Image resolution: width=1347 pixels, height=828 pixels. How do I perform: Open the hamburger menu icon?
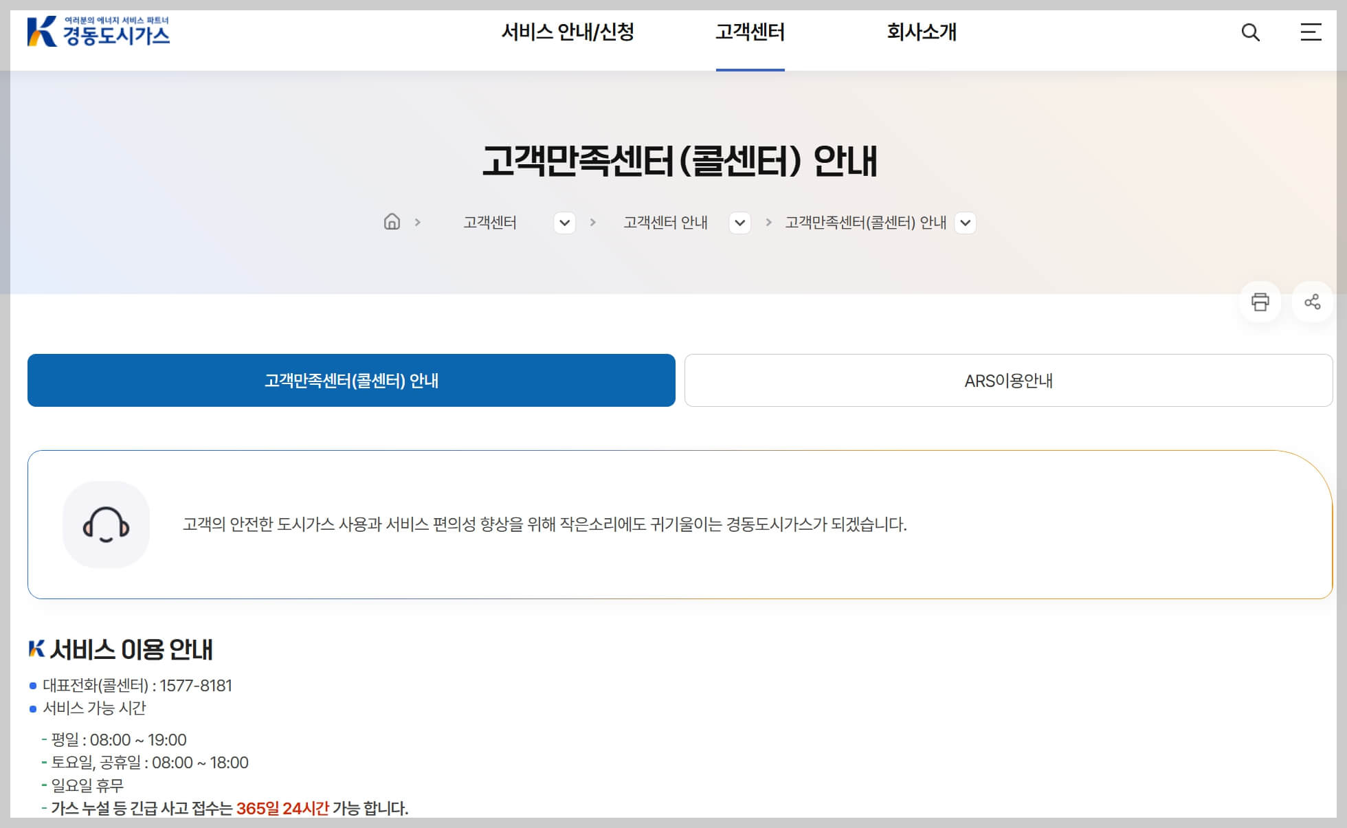point(1310,33)
